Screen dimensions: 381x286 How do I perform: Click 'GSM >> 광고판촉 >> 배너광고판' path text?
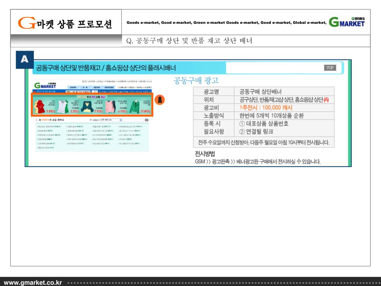258,162
